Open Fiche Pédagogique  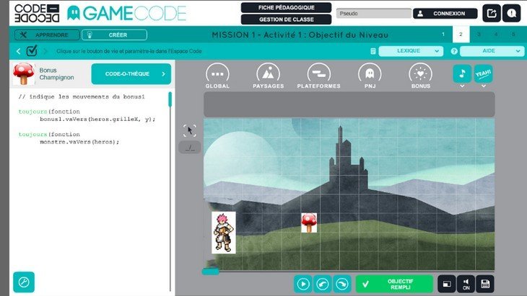click(x=287, y=7)
